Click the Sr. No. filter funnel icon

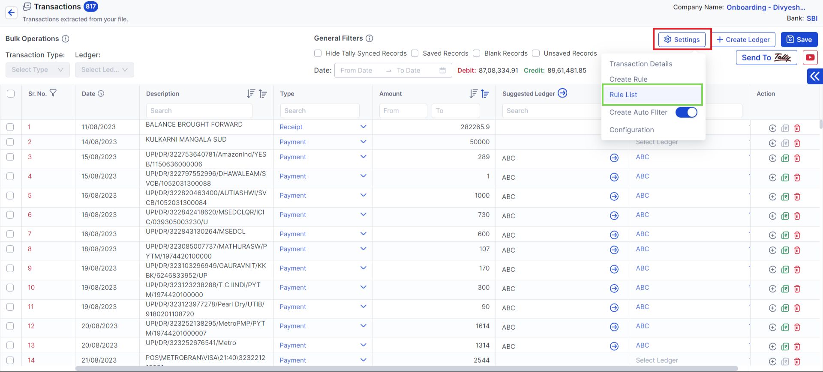point(53,93)
